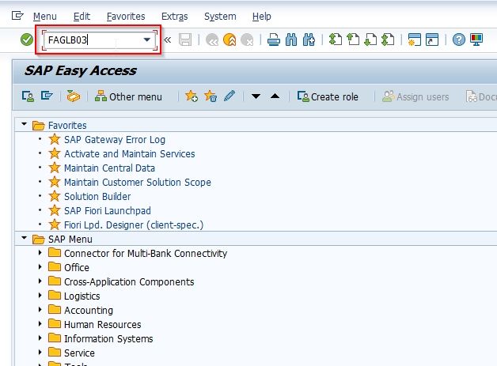Image resolution: width=497 pixels, height=366 pixels.
Task: Select the SAP Menu folder label
Action: [70, 240]
